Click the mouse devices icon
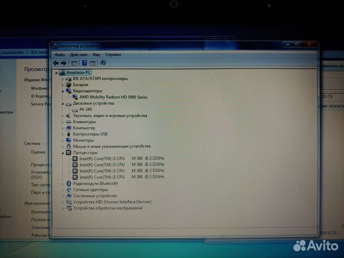The width and height of the screenshot is (344, 258). coord(69,146)
